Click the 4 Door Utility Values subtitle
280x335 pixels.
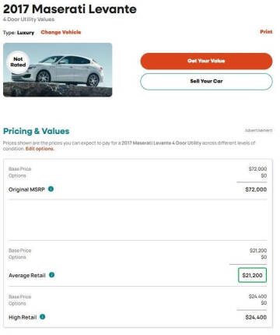[x=29, y=19]
